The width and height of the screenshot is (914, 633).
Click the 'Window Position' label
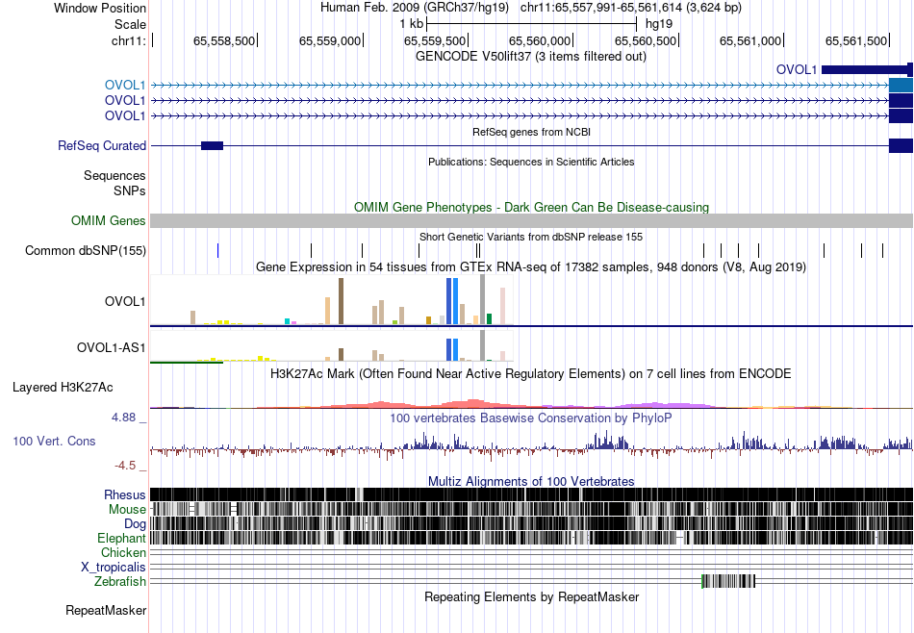pyautogui.click(x=100, y=8)
